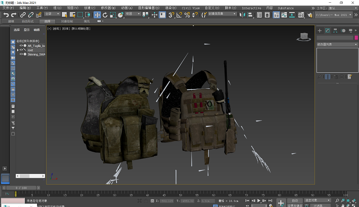
Task: Expand the hidden menu items chevron
Action: coord(313,8)
